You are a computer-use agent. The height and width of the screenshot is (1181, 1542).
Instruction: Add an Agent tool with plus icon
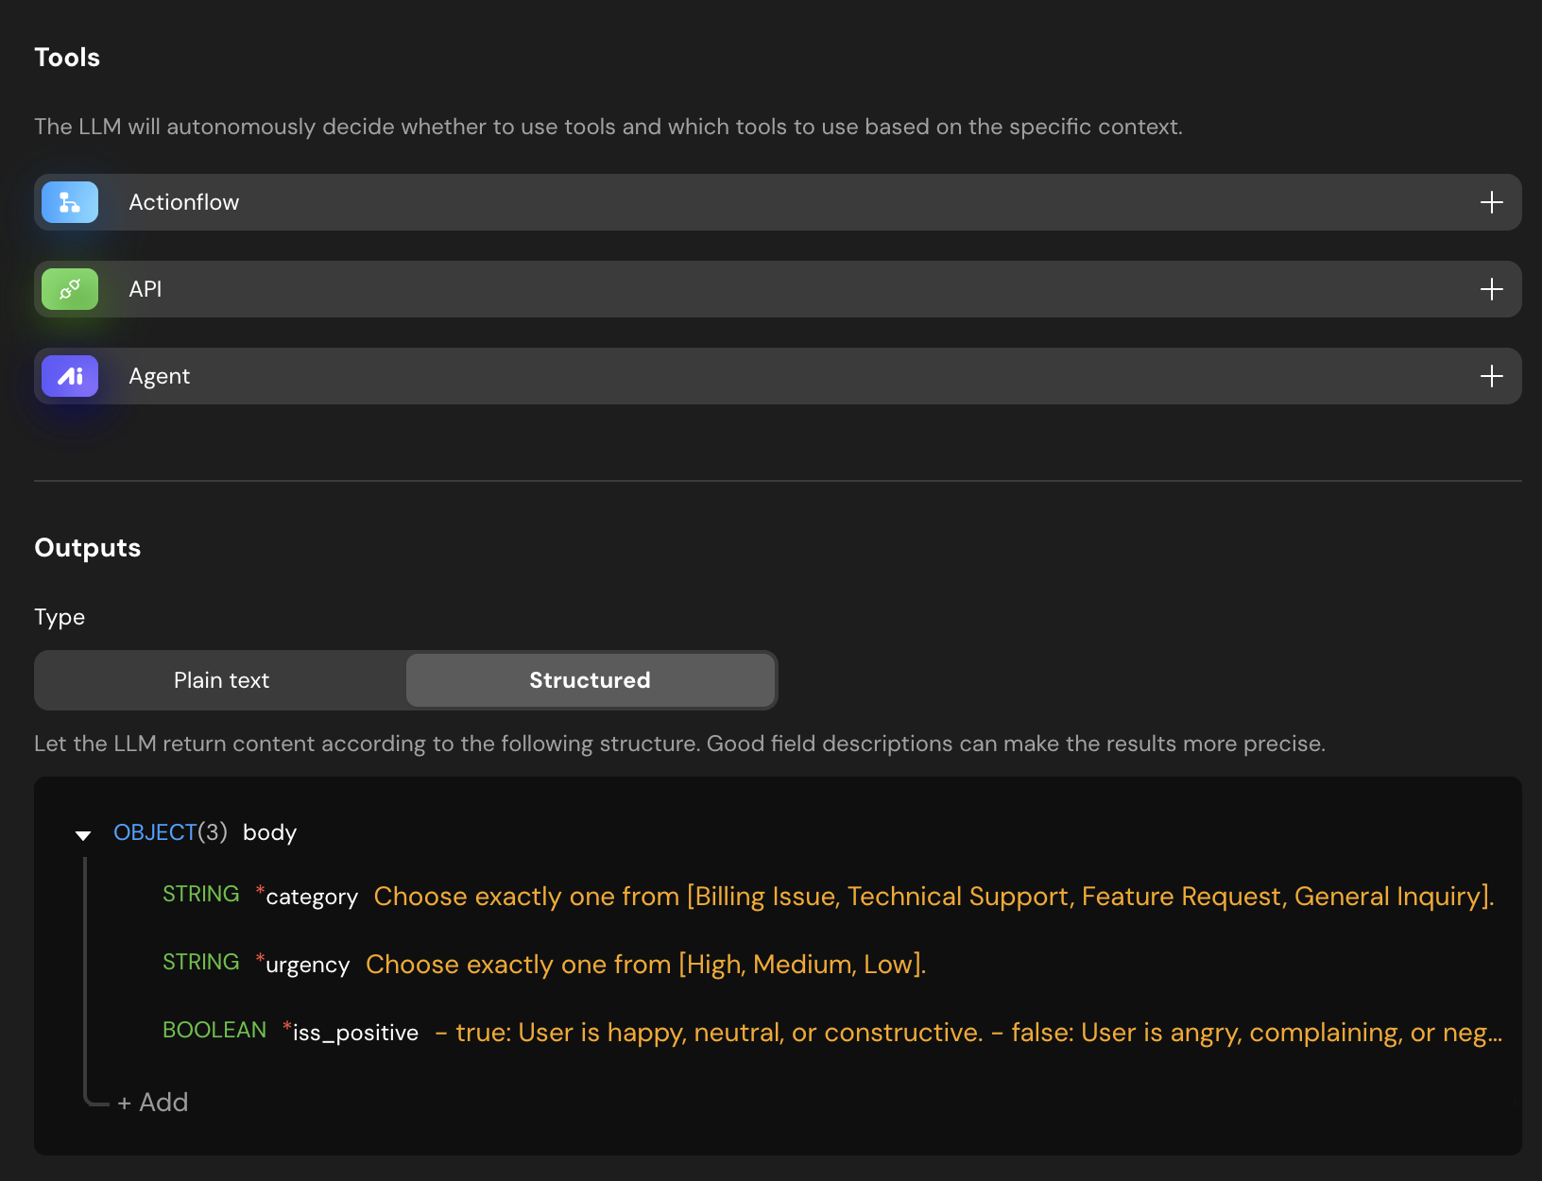1491,376
